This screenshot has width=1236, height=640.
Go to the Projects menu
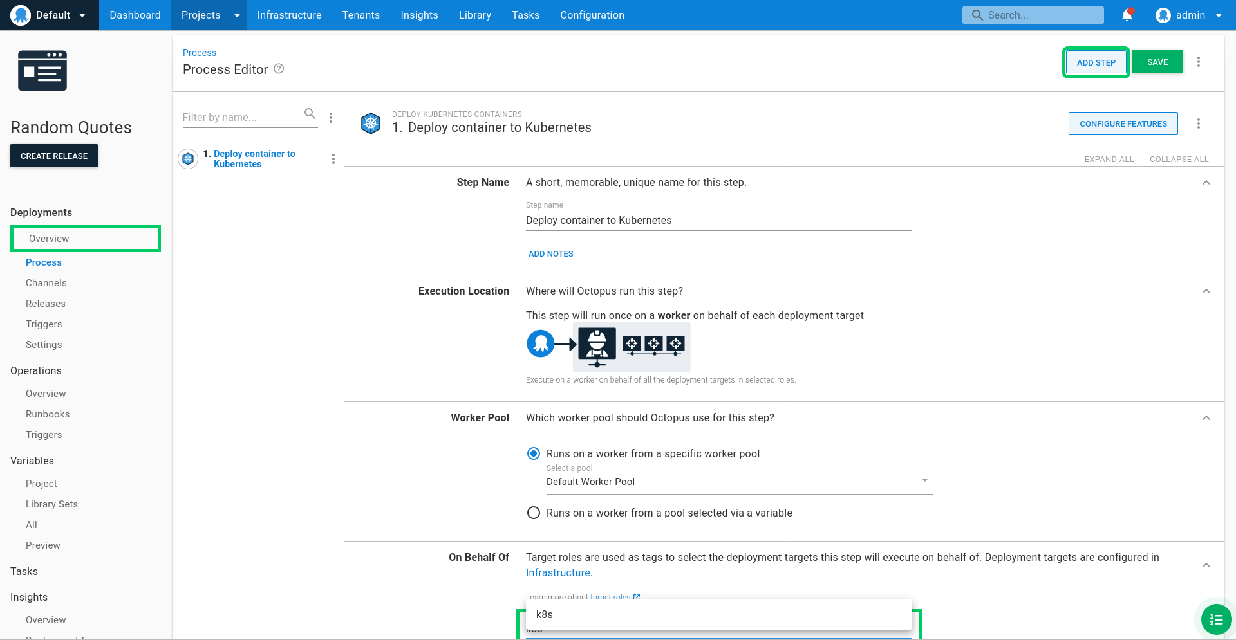point(201,15)
